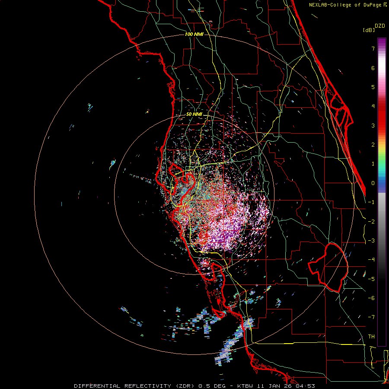
Task: Click the 5 value on color scale
Action: 373,87
